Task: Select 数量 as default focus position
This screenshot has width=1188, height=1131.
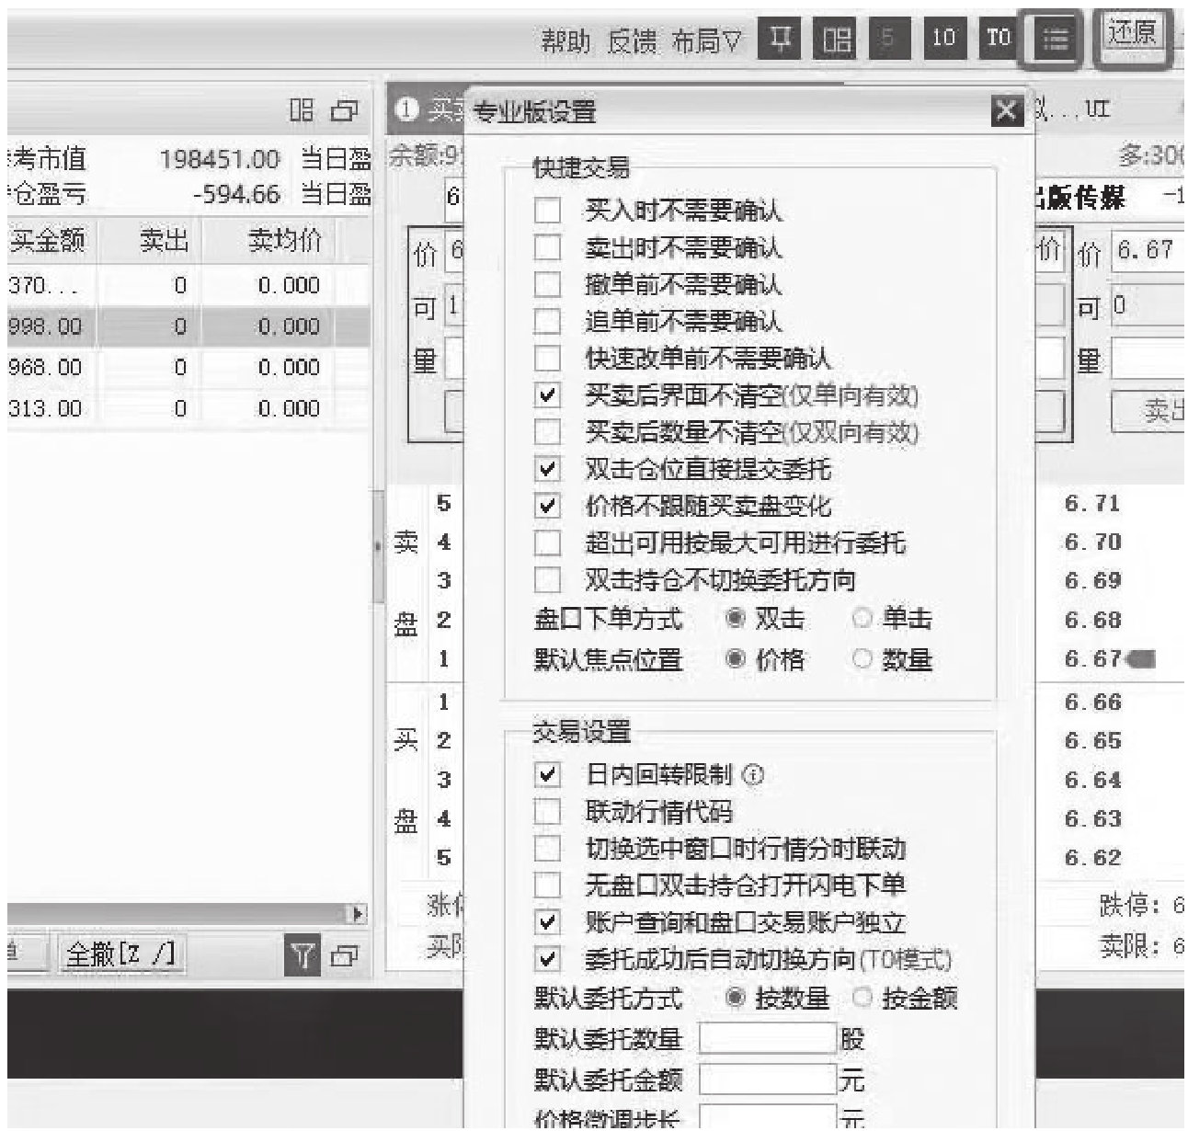Action: [862, 658]
